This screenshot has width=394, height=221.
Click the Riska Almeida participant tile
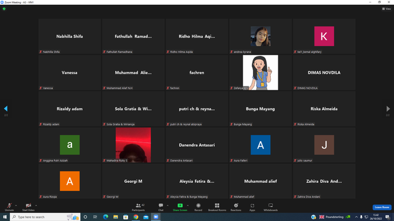click(x=324, y=109)
